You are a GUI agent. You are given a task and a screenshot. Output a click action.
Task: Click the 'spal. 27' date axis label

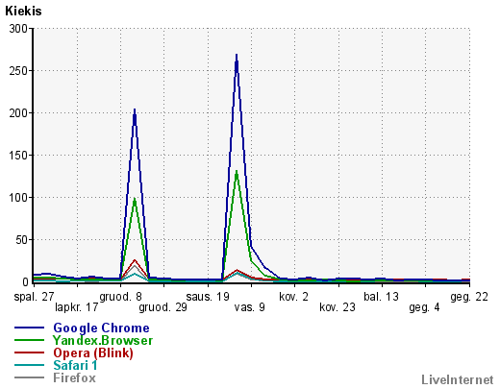tap(34, 297)
